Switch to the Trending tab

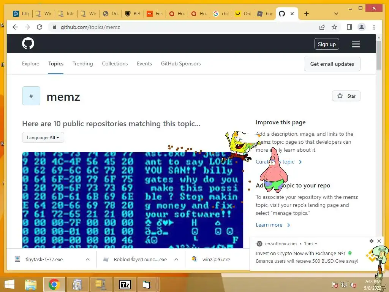82,63
